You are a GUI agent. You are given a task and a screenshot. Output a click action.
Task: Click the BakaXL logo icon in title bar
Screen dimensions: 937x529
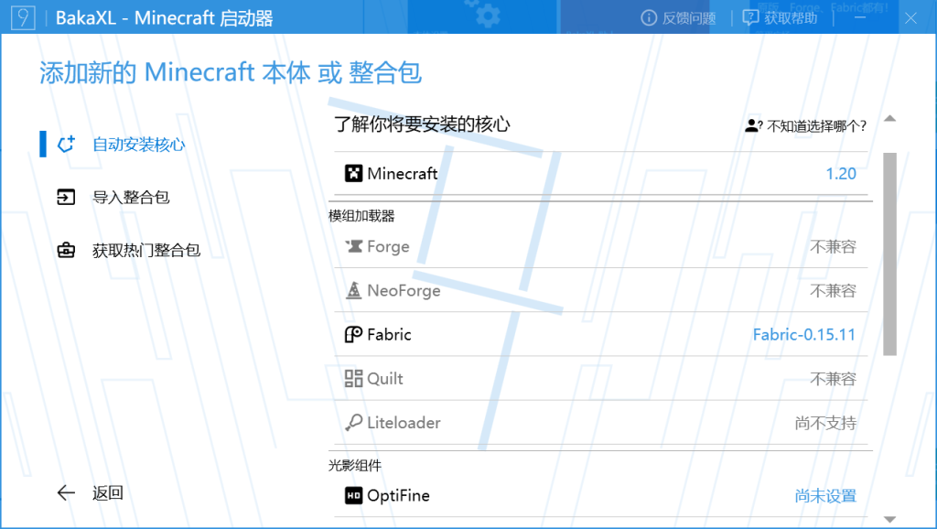23,17
